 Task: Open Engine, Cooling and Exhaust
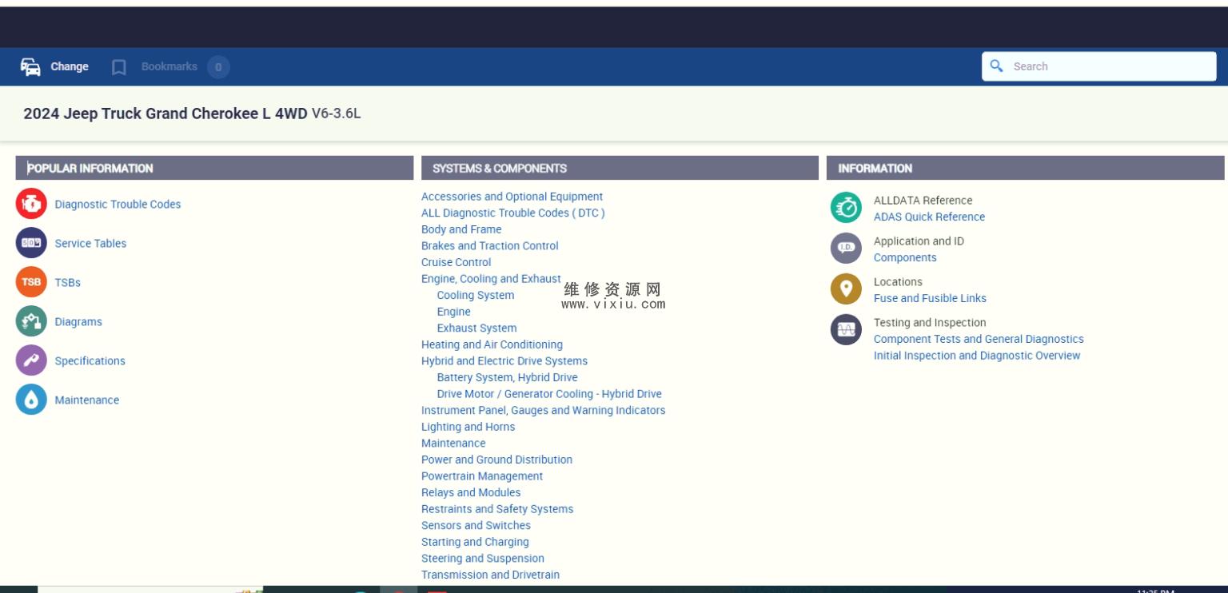491,279
